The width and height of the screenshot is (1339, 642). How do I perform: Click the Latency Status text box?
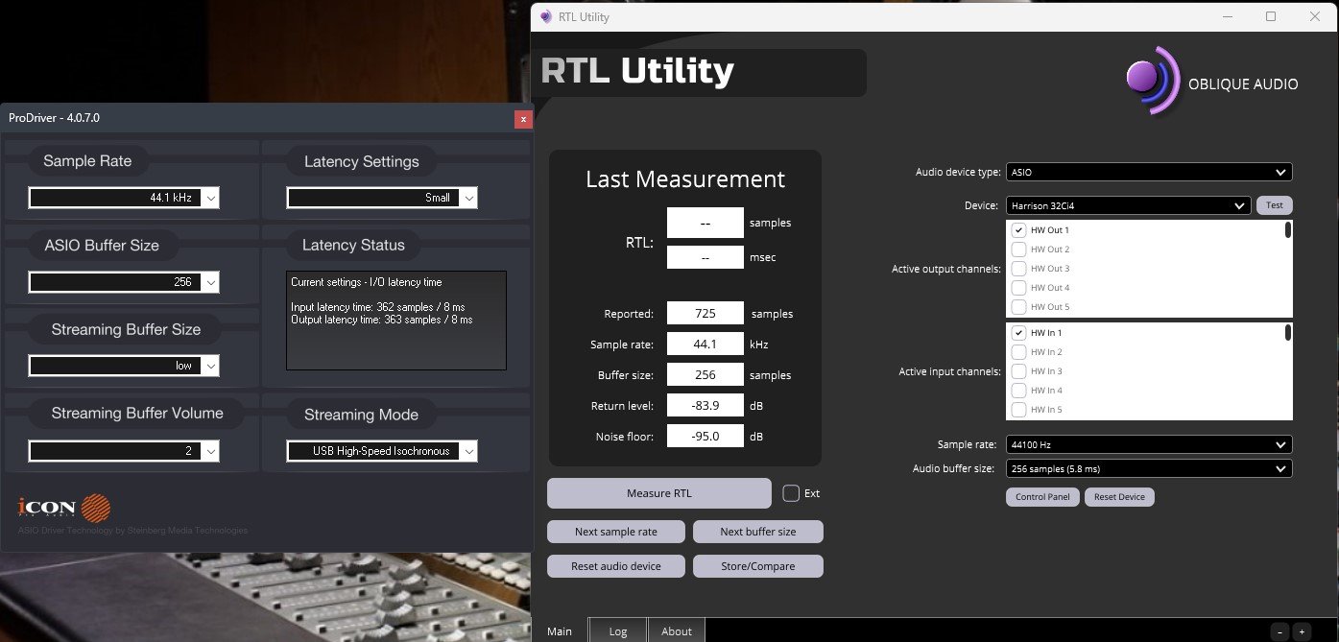(x=396, y=321)
